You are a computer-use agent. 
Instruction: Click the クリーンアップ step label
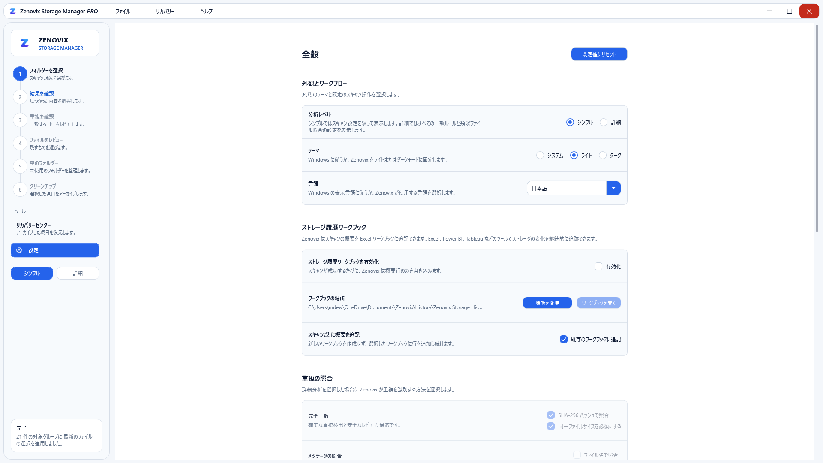point(42,186)
